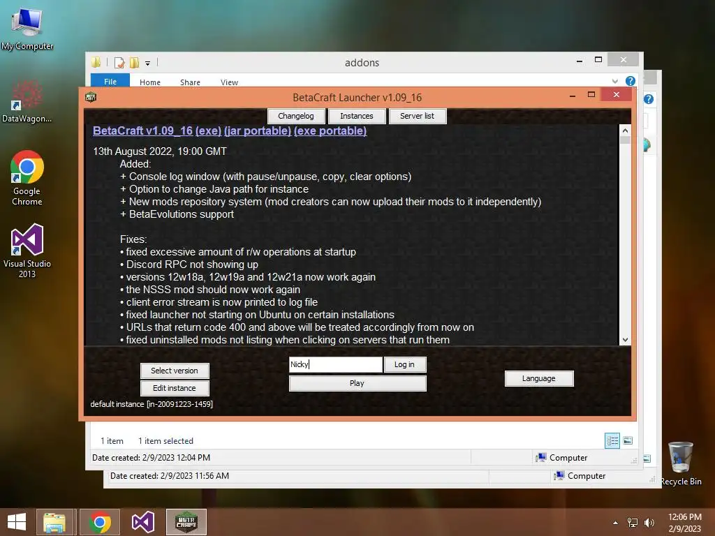The width and height of the screenshot is (715, 536).
Task: Click the addons window folder icon
Action: pos(96,62)
